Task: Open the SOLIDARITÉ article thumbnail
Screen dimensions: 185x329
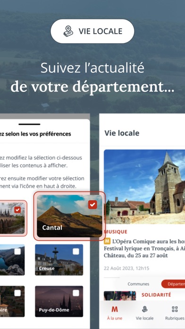Action: pyautogui.click(x=120, y=295)
